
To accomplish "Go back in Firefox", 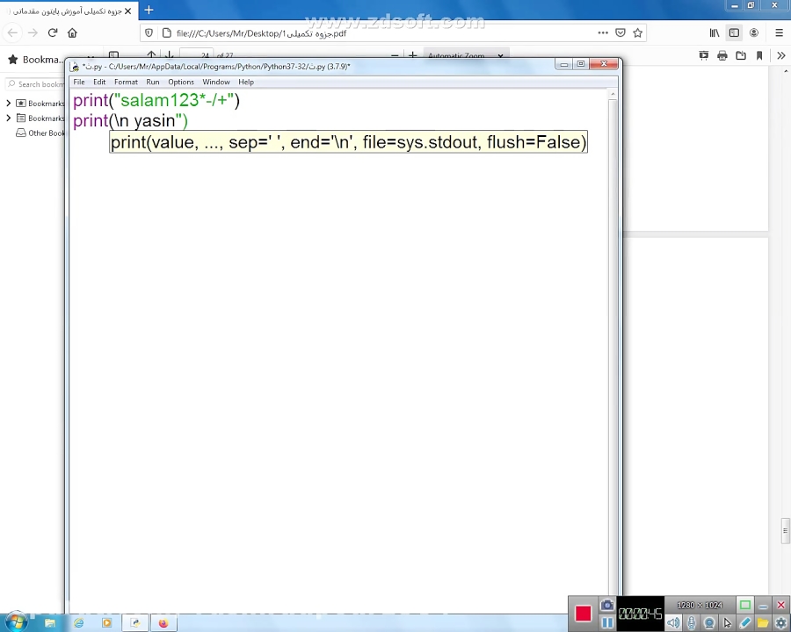I will point(12,32).
